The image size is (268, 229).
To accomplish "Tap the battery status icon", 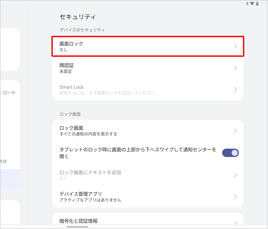I will point(257,4).
